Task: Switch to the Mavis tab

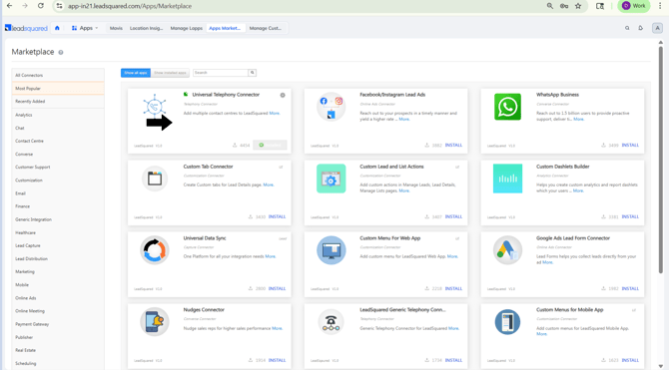Action: [x=116, y=28]
